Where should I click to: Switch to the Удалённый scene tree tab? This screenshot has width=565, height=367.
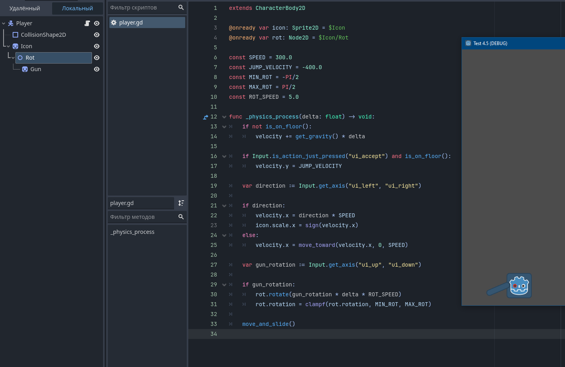[x=24, y=8]
